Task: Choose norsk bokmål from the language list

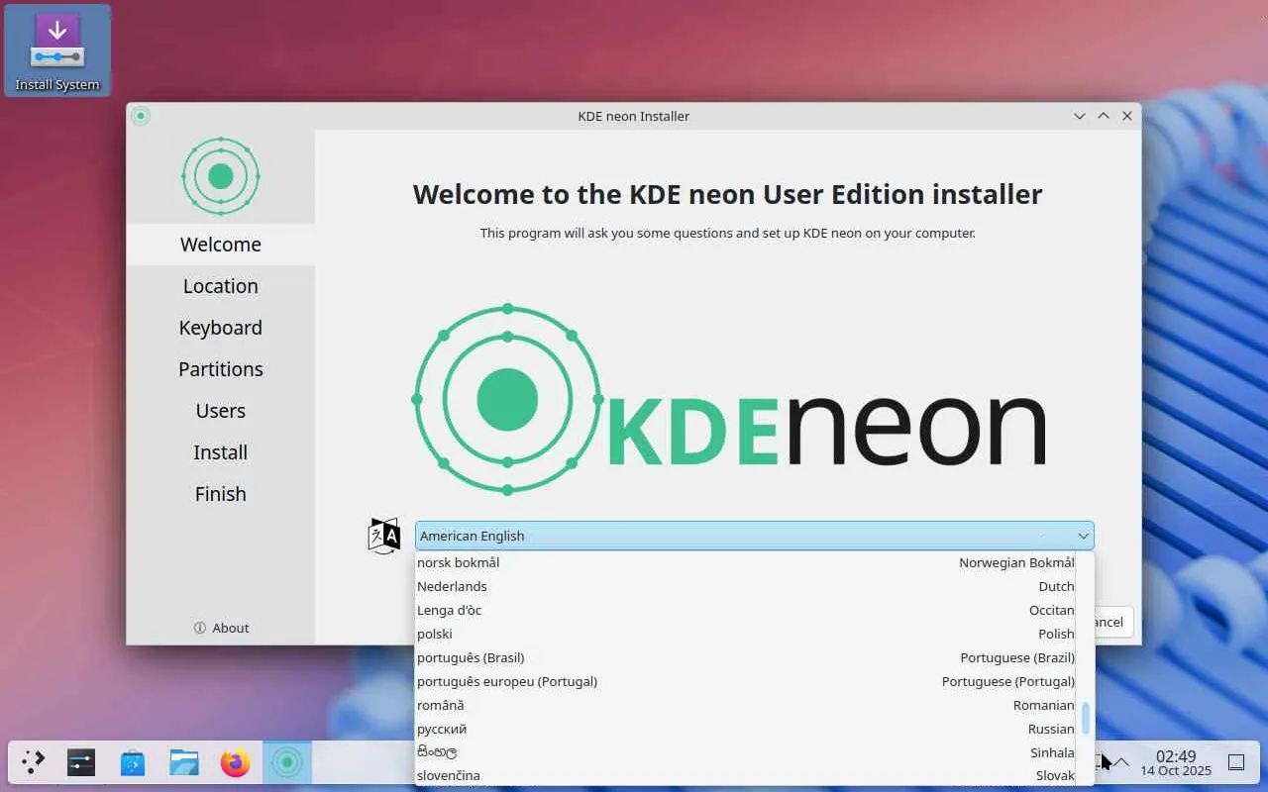Action: click(x=745, y=562)
